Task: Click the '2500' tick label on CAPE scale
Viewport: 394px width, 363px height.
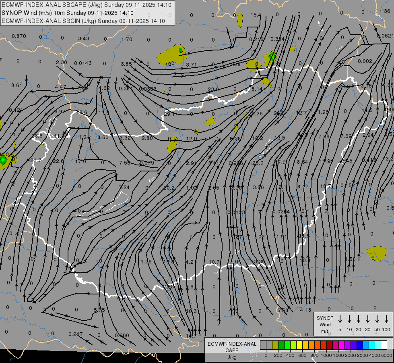Action: [x=363, y=355]
